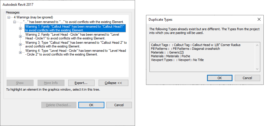Expand the Warning 2 Level Head family node
The height and width of the screenshot is (126, 277).
pyautogui.click(x=20, y=36)
